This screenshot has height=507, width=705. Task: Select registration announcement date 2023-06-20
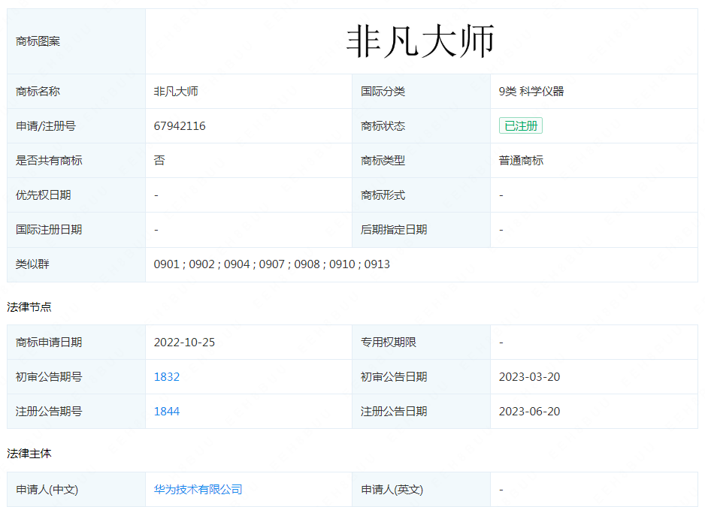[x=529, y=412]
